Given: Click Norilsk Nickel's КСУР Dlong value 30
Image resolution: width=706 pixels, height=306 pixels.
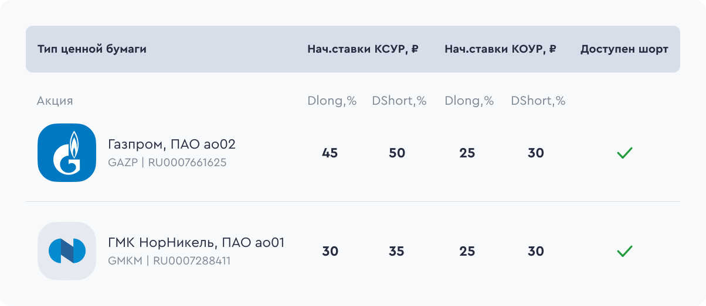Looking at the screenshot, I should coord(330,252).
